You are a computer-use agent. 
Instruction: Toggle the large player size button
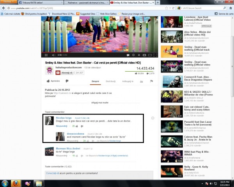click(150, 55)
